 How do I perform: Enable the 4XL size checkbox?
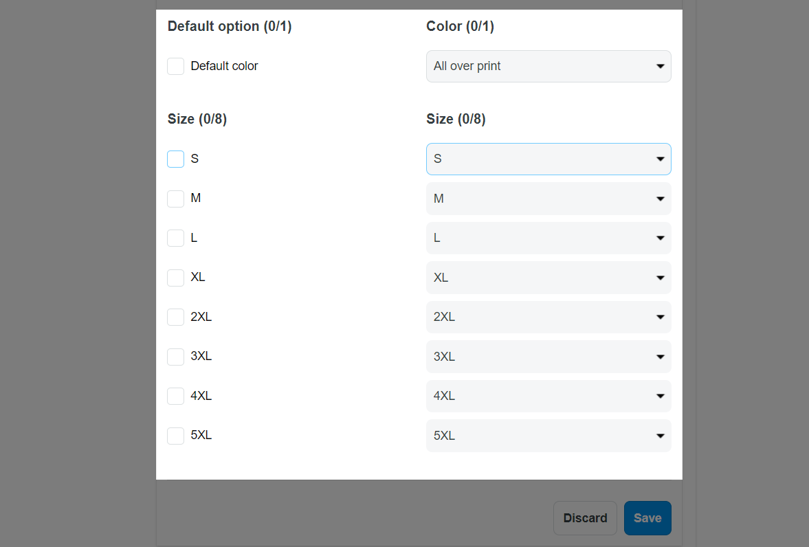pyautogui.click(x=175, y=396)
